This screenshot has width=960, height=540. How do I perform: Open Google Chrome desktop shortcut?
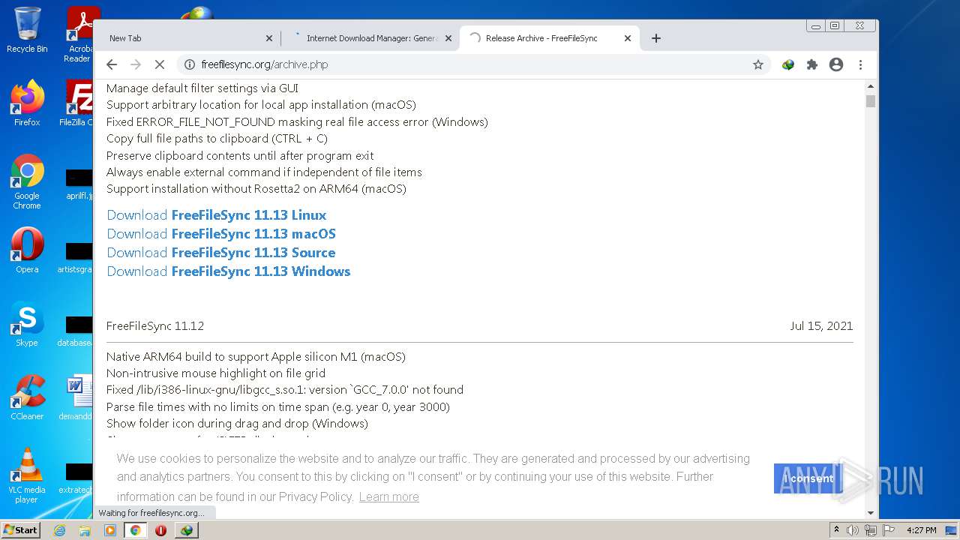pyautogui.click(x=27, y=182)
